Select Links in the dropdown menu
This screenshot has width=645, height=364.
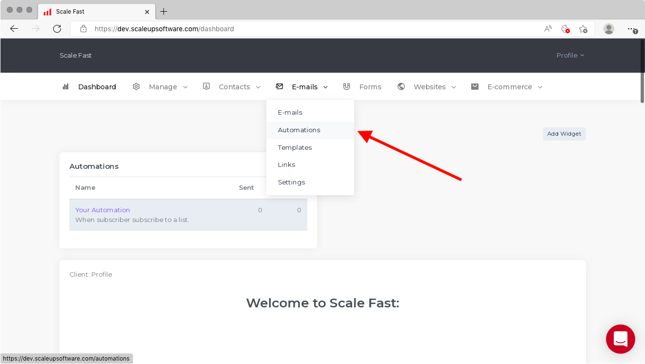click(310, 165)
